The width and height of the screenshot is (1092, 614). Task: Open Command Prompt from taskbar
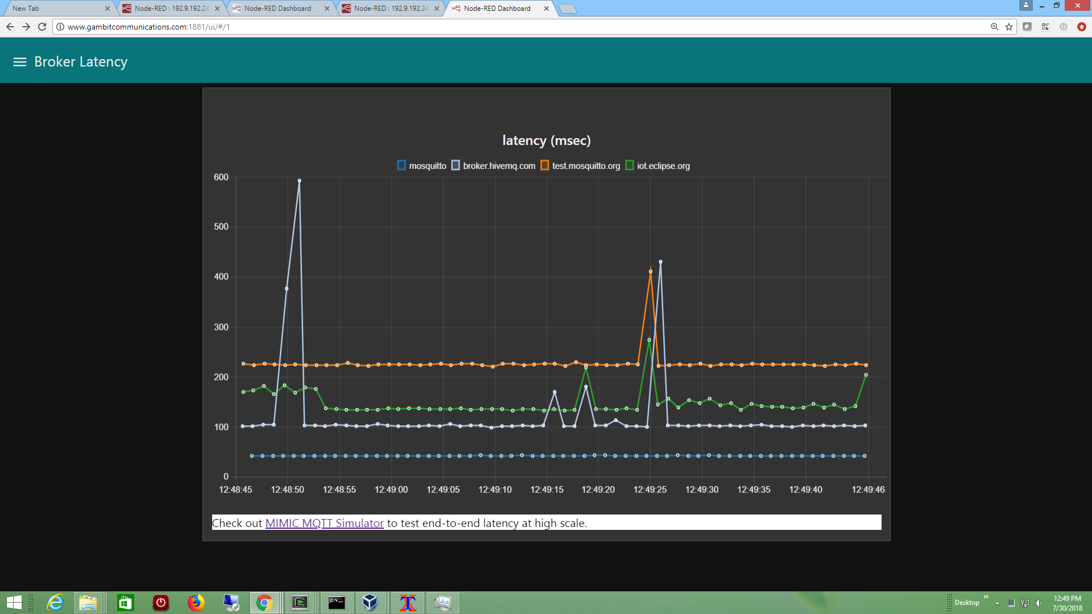click(x=337, y=603)
